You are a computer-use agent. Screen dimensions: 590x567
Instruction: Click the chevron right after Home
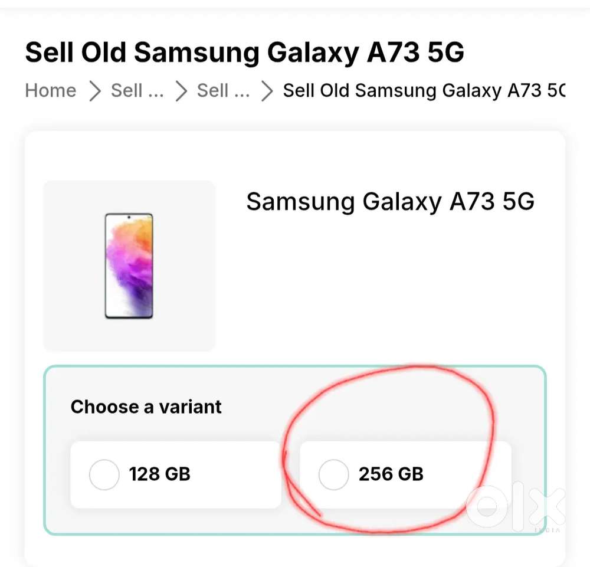[94, 91]
